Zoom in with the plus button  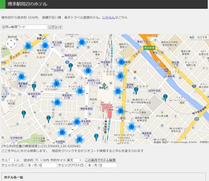(11, 66)
